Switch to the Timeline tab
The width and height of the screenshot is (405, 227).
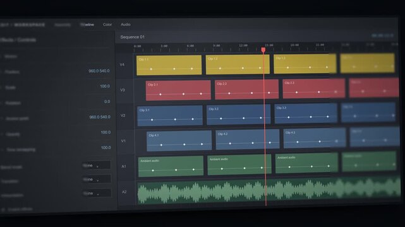click(x=87, y=25)
